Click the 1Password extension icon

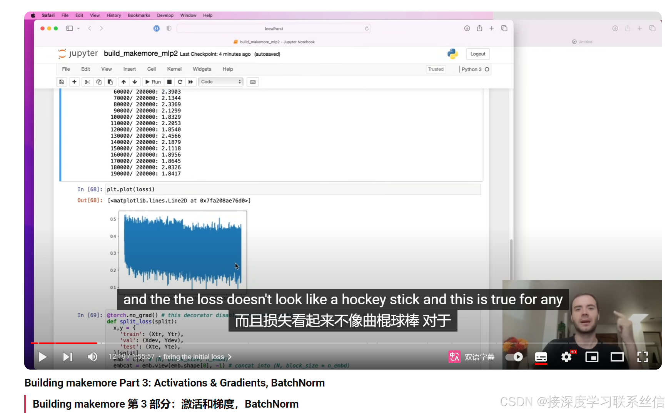pyautogui.click(x=157, y=28)
